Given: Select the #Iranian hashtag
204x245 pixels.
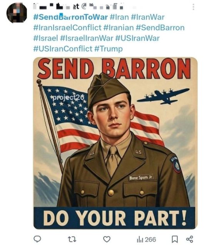Looking at the screenshot, I should point(119,28).
